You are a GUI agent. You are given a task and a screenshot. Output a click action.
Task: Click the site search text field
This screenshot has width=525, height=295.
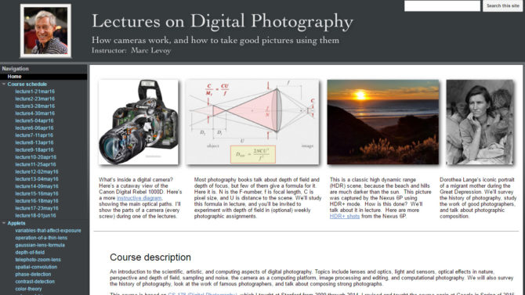[442, 5]
